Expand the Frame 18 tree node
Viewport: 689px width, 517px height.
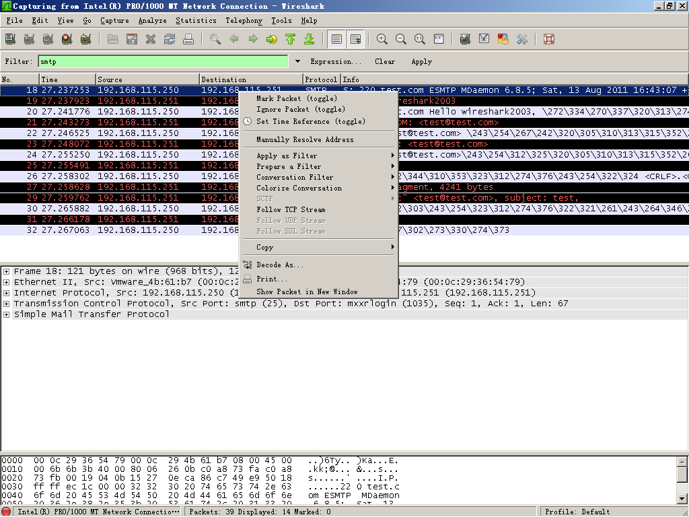6,271
